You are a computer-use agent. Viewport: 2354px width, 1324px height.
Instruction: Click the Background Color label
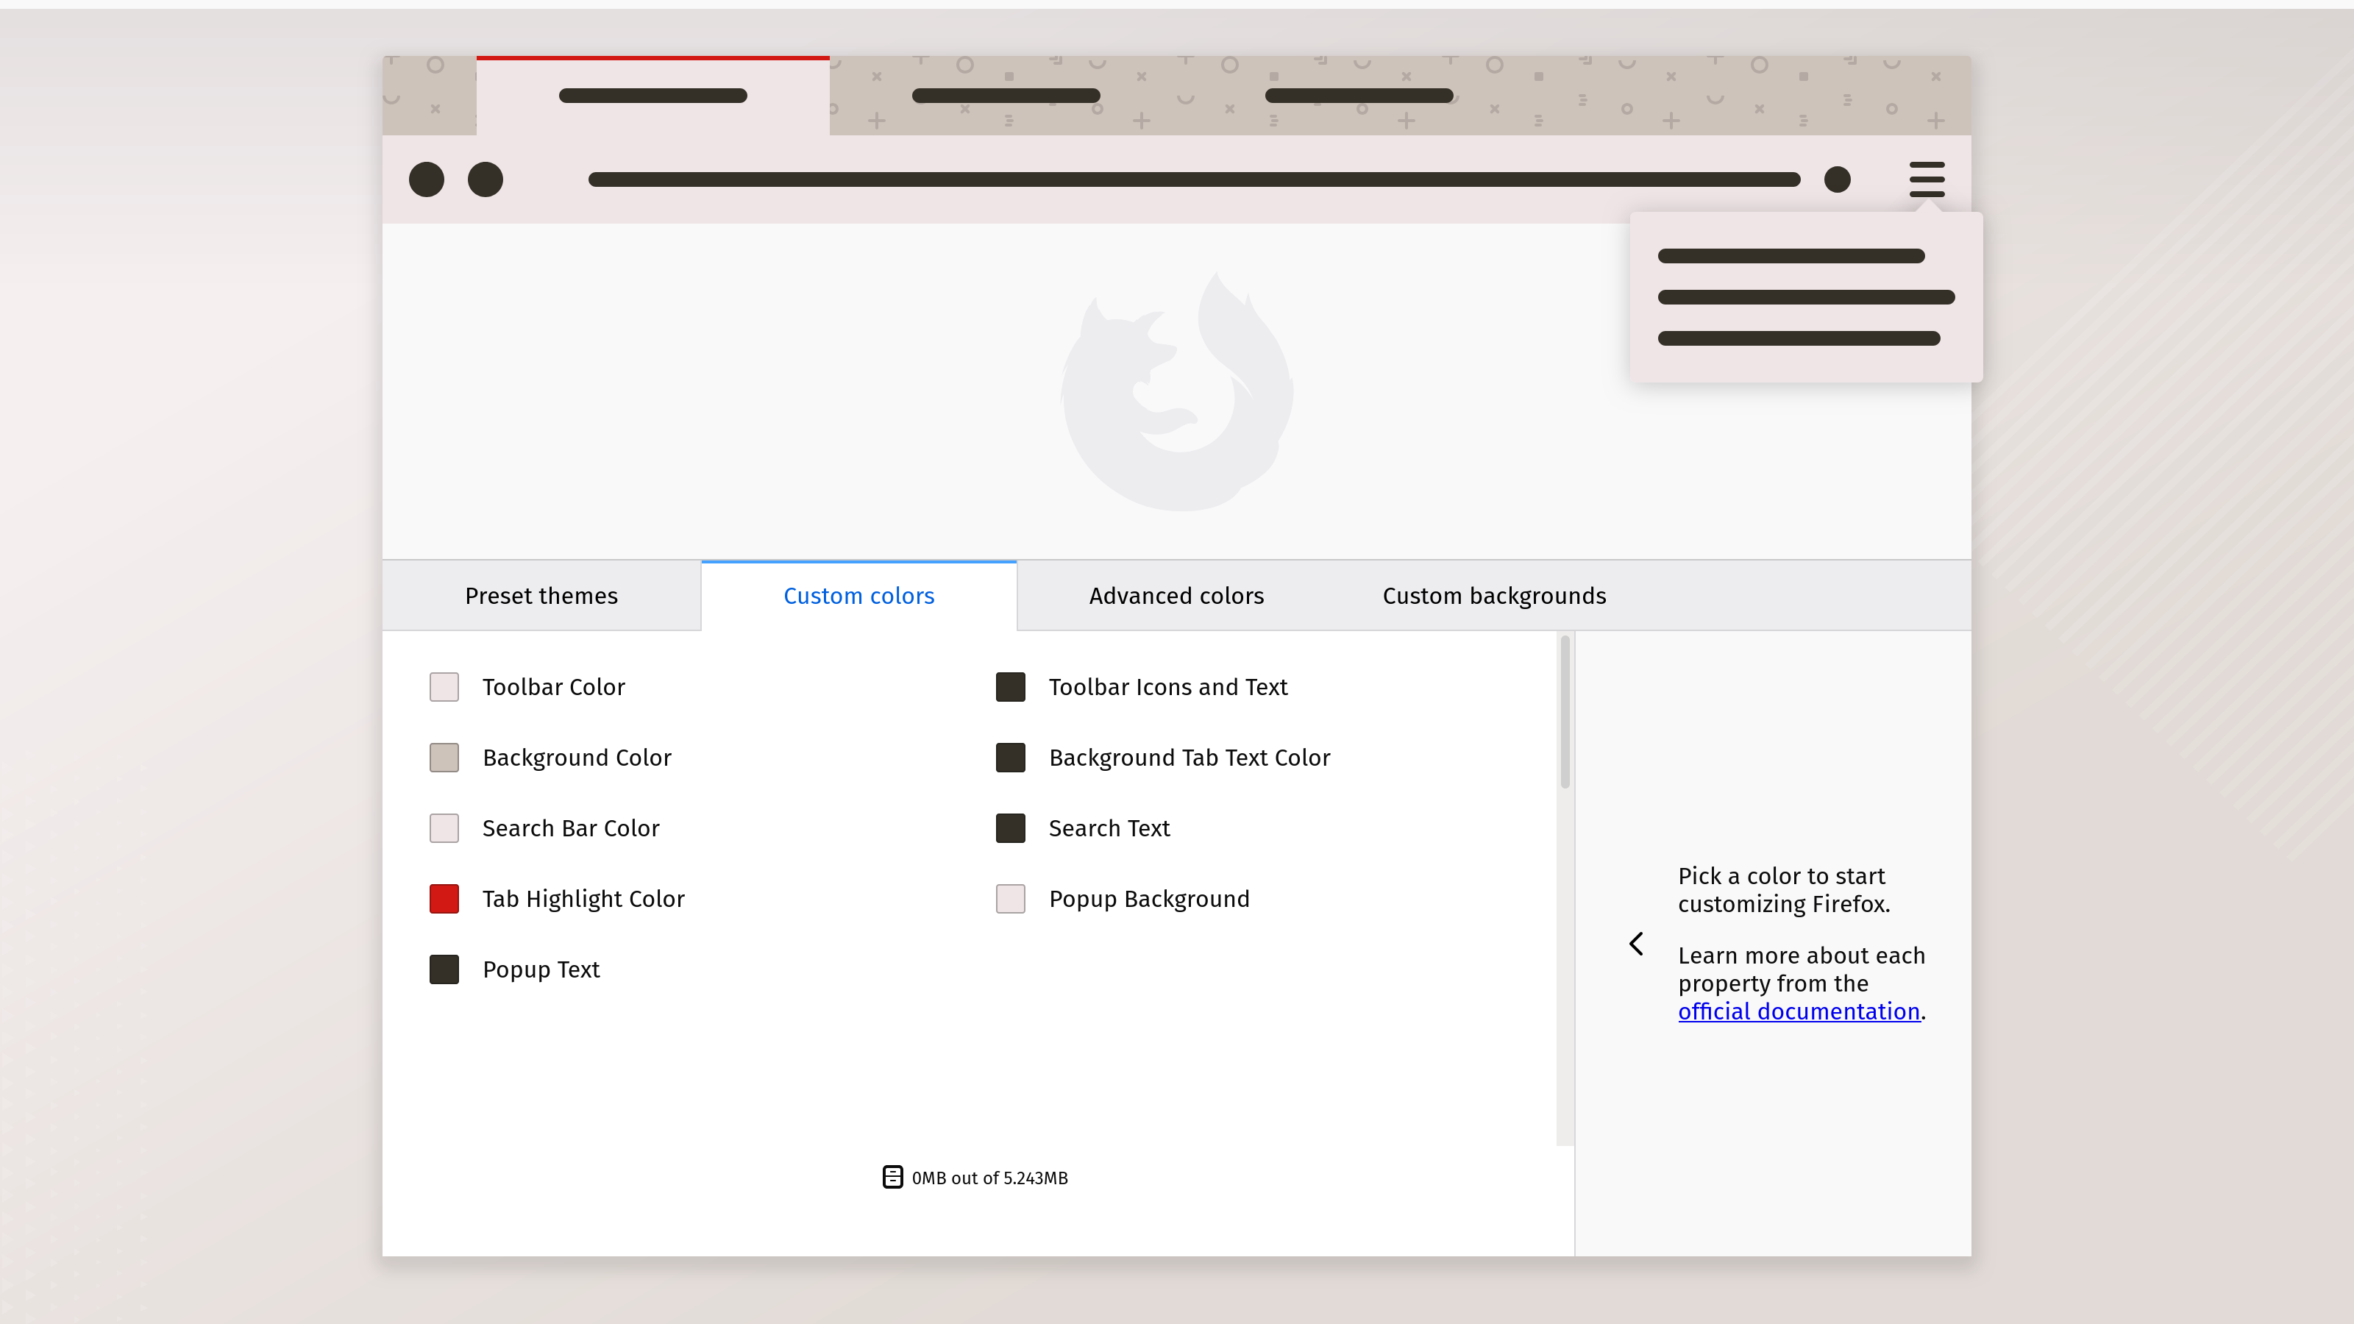tap(577, 758)
